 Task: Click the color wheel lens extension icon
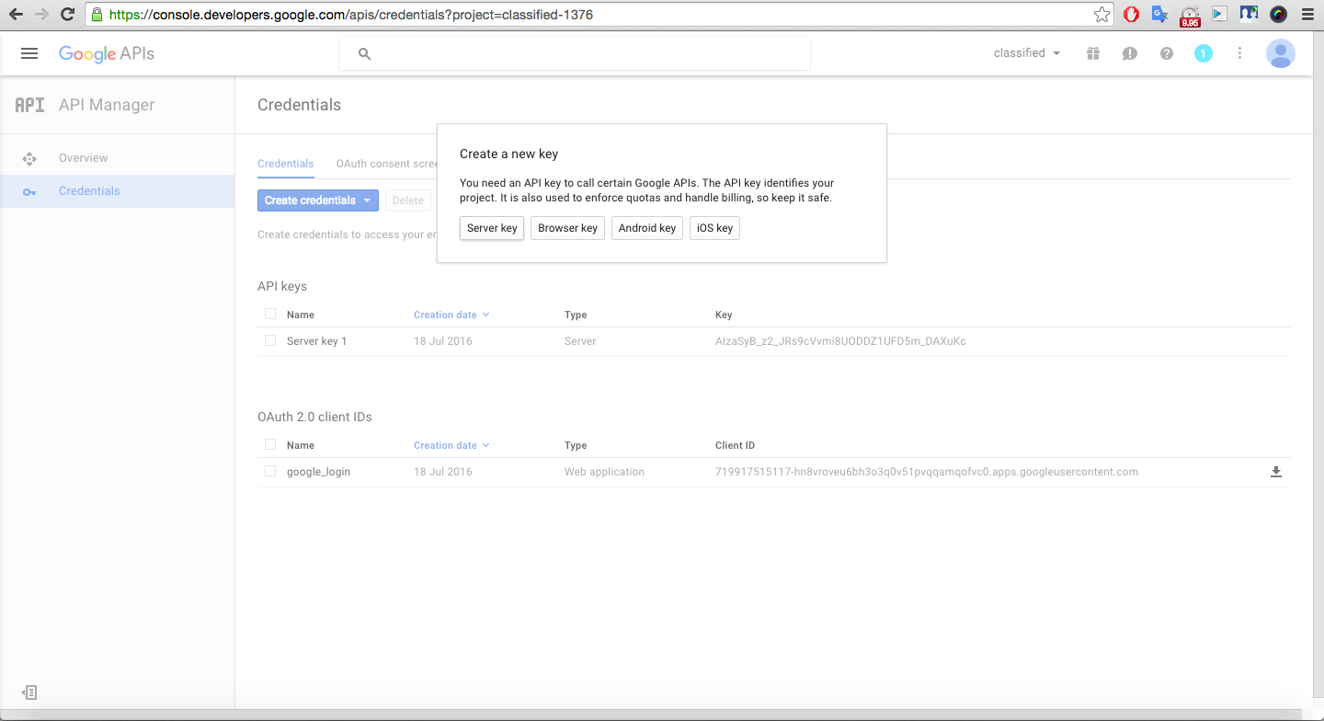point(1278,14)
